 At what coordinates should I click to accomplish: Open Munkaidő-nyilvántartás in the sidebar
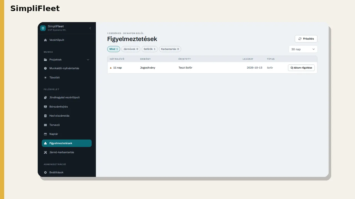click(x=67, y=68)
